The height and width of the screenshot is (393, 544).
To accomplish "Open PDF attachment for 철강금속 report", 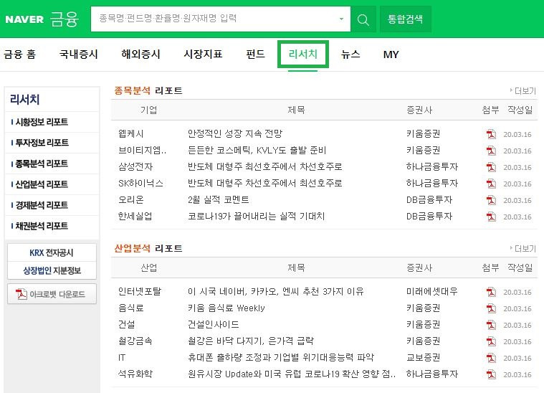I will pyautogui.click(x=491, y=341).
